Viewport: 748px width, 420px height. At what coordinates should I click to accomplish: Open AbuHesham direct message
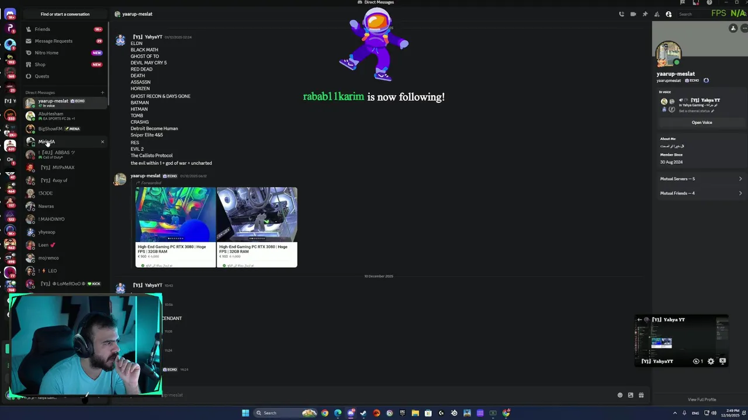tap(64, 116)
